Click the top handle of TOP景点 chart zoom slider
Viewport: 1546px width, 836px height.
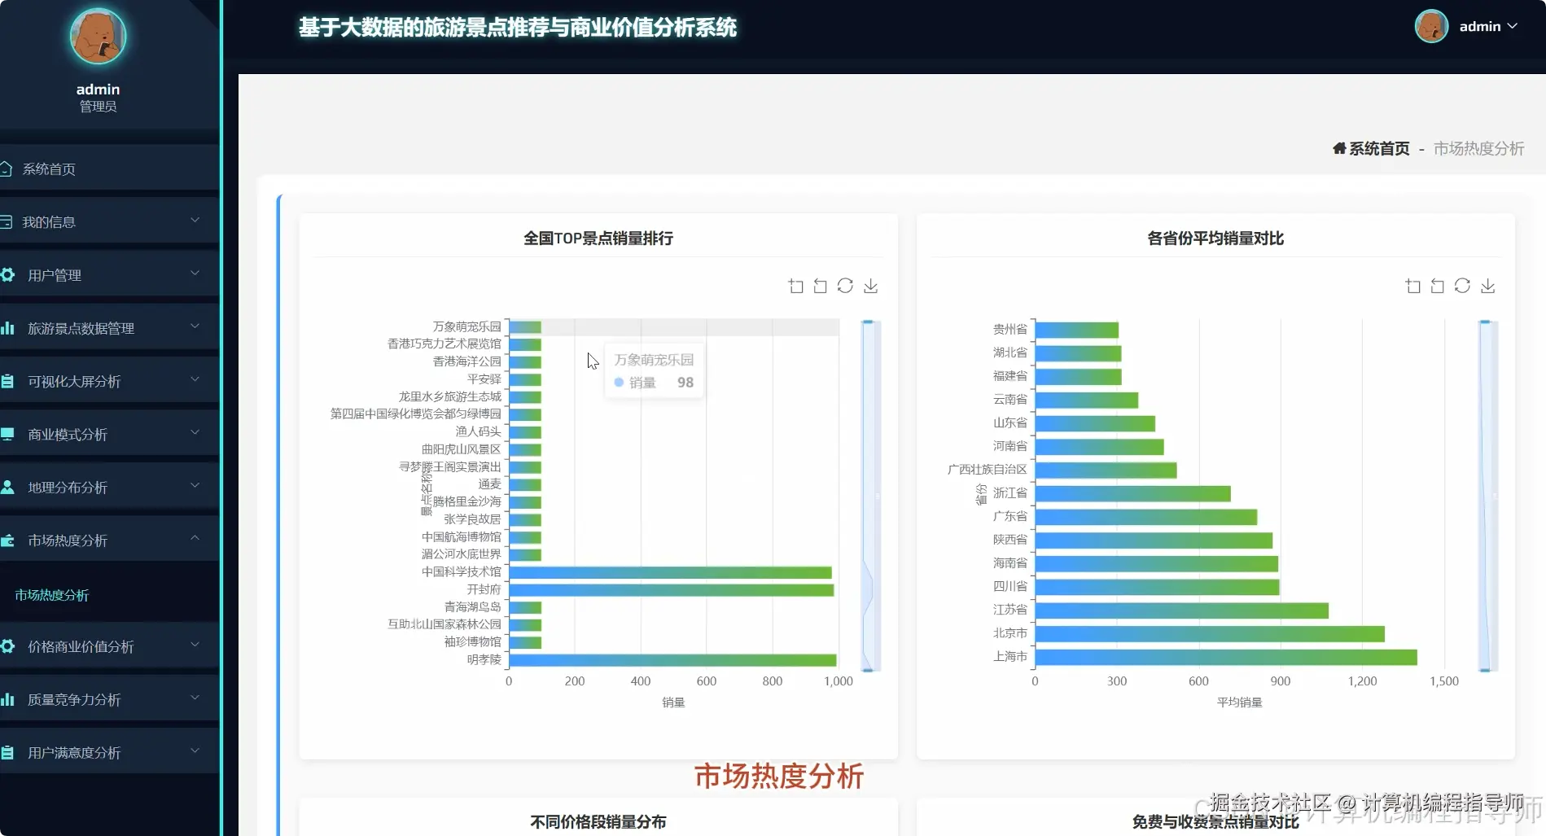[868, 322]
